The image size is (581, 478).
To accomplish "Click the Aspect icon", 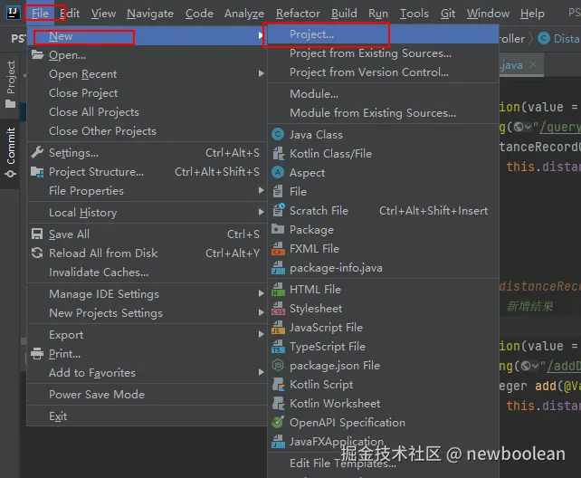I will pos(278,172).
